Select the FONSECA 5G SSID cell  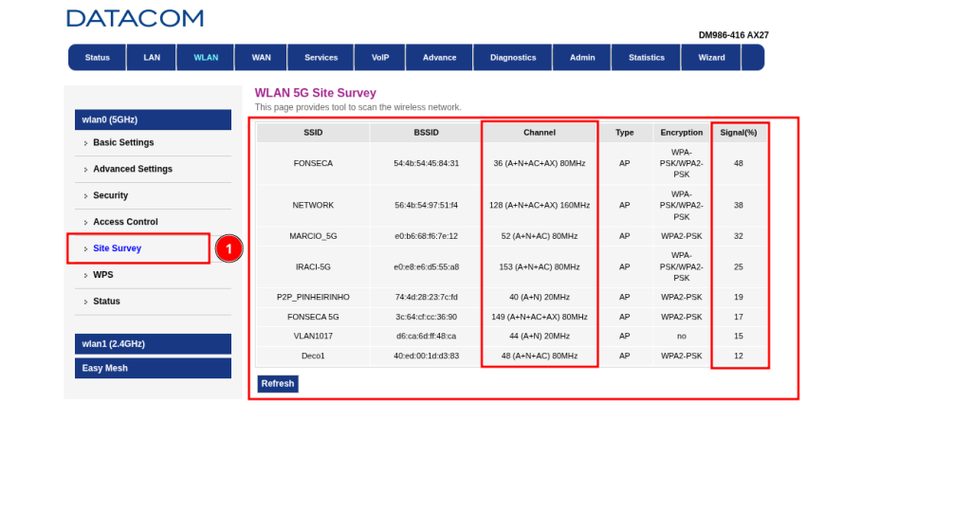[x=313, y=318]
